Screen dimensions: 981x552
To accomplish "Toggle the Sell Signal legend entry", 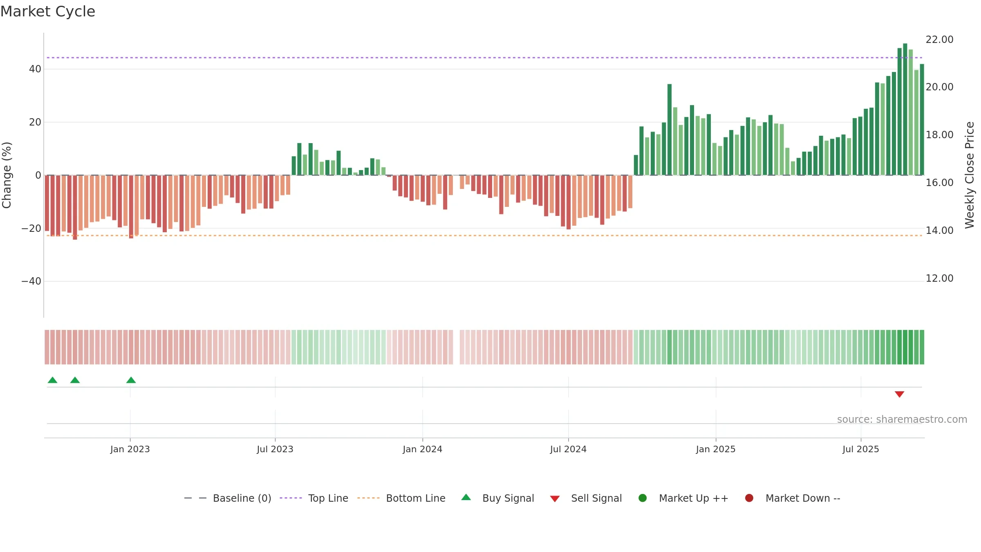I will [x=586, y=498].
